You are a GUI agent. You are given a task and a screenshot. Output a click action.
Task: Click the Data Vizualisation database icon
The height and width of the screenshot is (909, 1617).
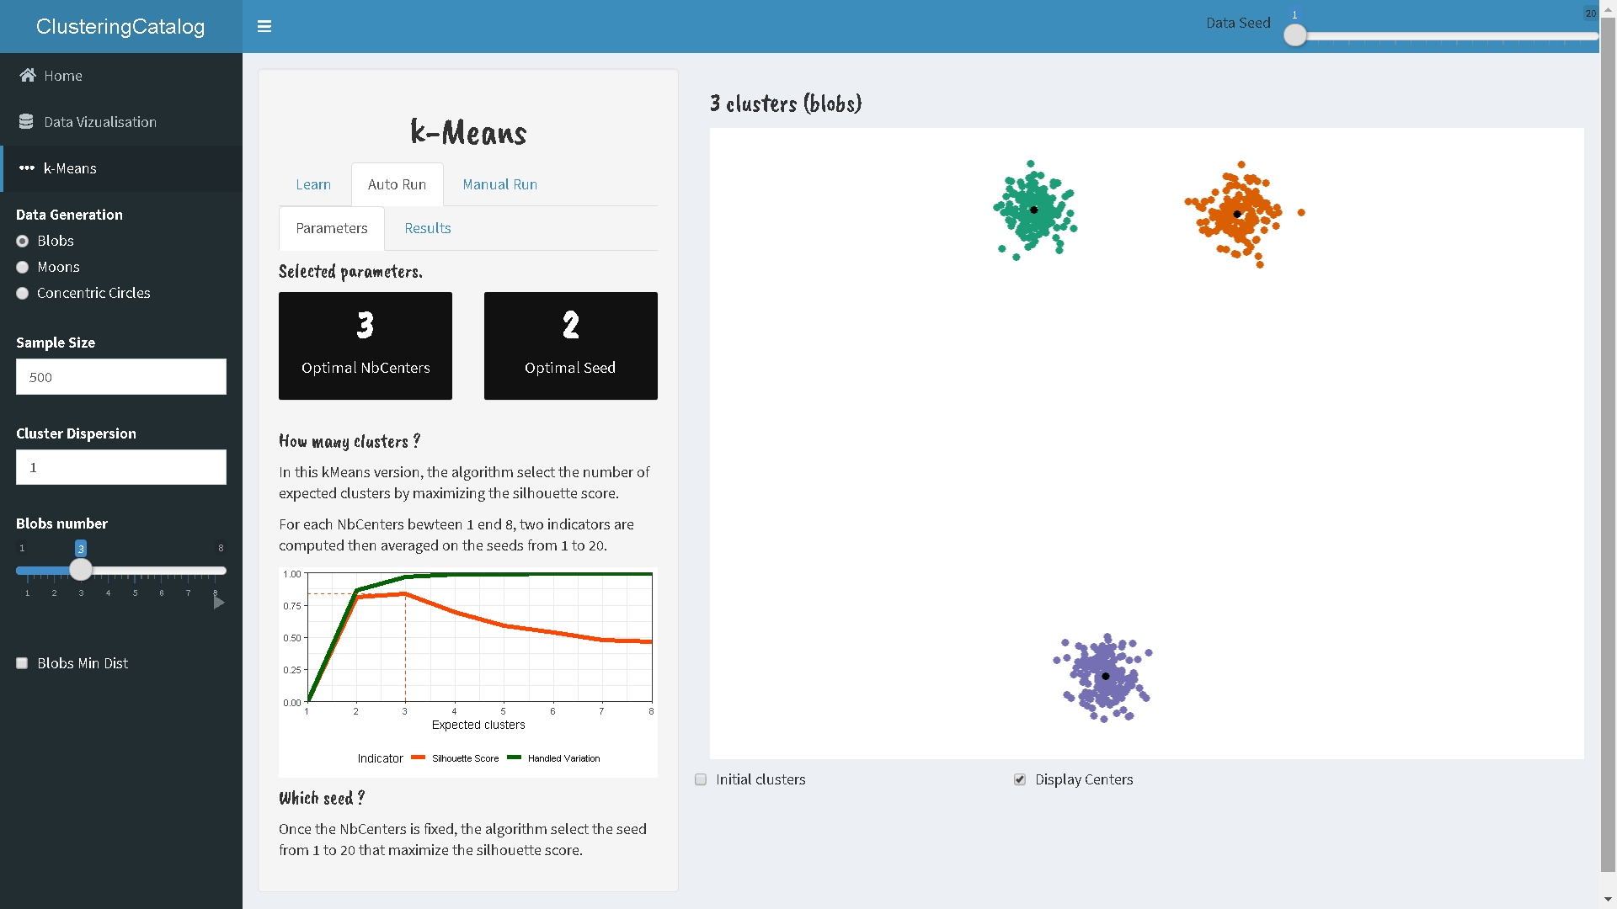[x=26, y=122]
